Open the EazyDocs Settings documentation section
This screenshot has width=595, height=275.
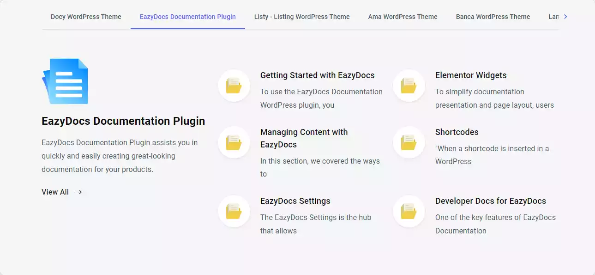coord(295,201)
